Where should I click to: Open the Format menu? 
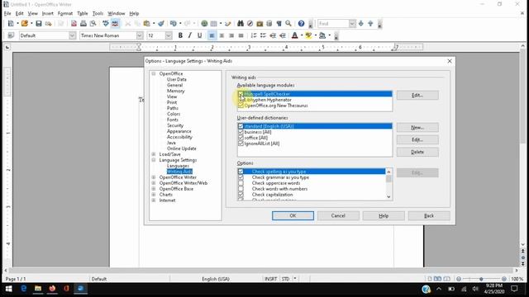click(x=65, y=13)
